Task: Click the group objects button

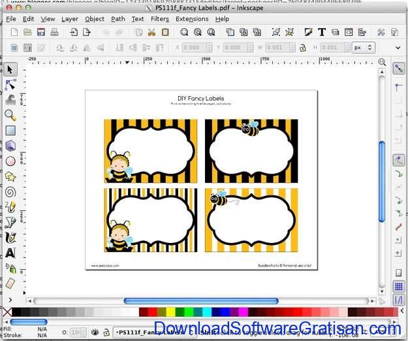Action: [x=276, y=32]
